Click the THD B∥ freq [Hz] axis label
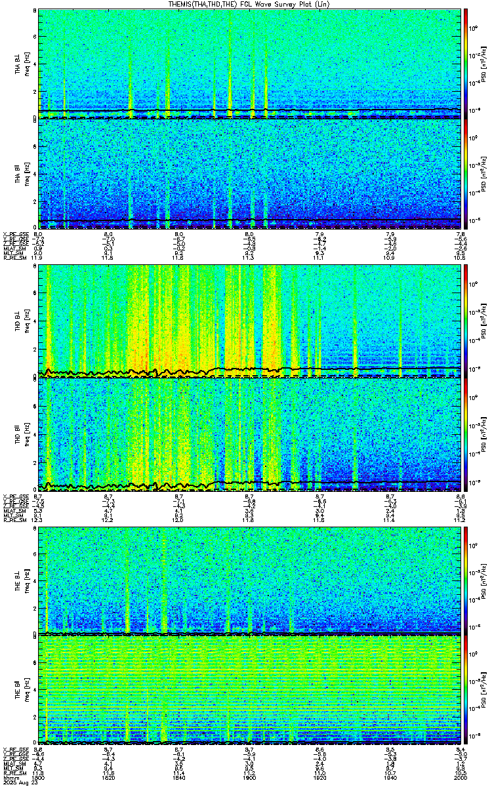The image size is (492, 787). point(26,434)
